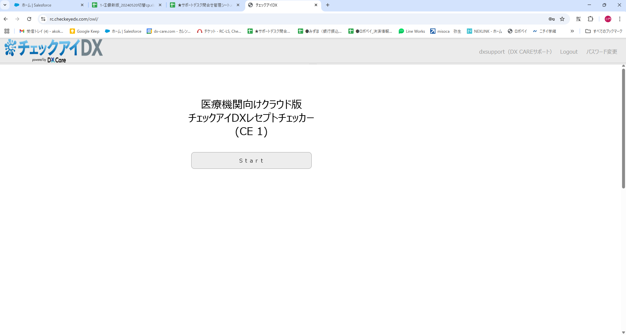
Task: Go back to the previous page
Action: point(6,19)
